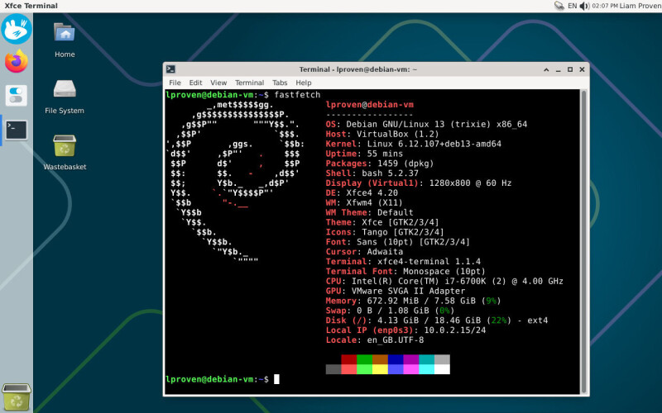
Task: Click the dark blue color block
Action: 396,359
